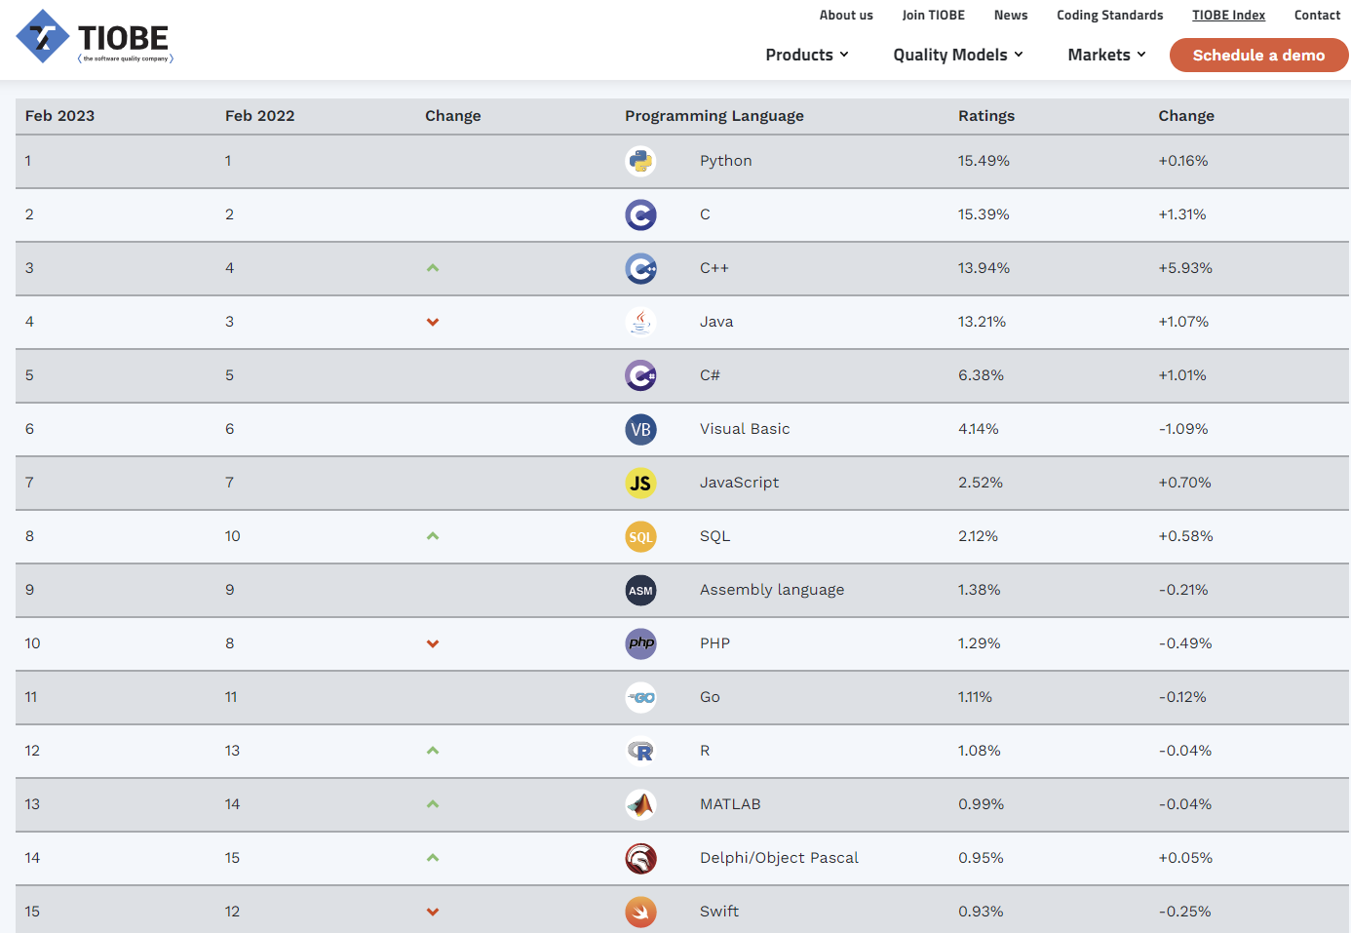Click the +0.70% change value
The width and height of the screenshot is (1351, 933).
coord(1184,483)
